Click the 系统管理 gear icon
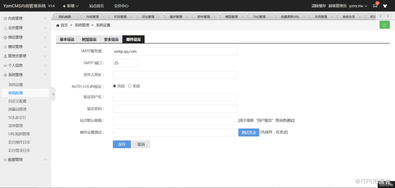Screen dimensions: 395x188 tap(5, 75)
